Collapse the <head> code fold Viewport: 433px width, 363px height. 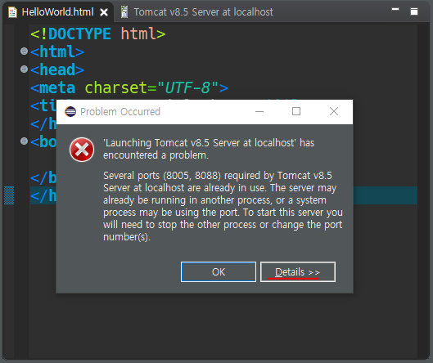pyautogui.click(x=24, y=69)
